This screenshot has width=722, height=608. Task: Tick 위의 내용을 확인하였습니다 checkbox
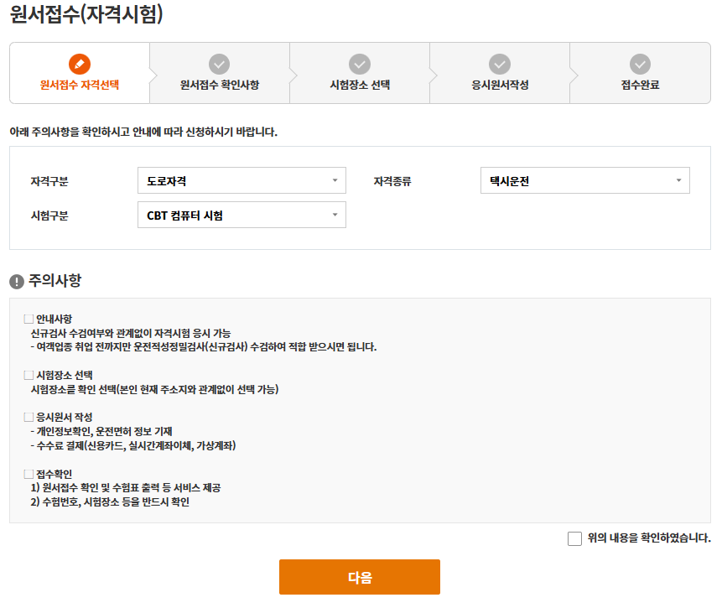574,538
